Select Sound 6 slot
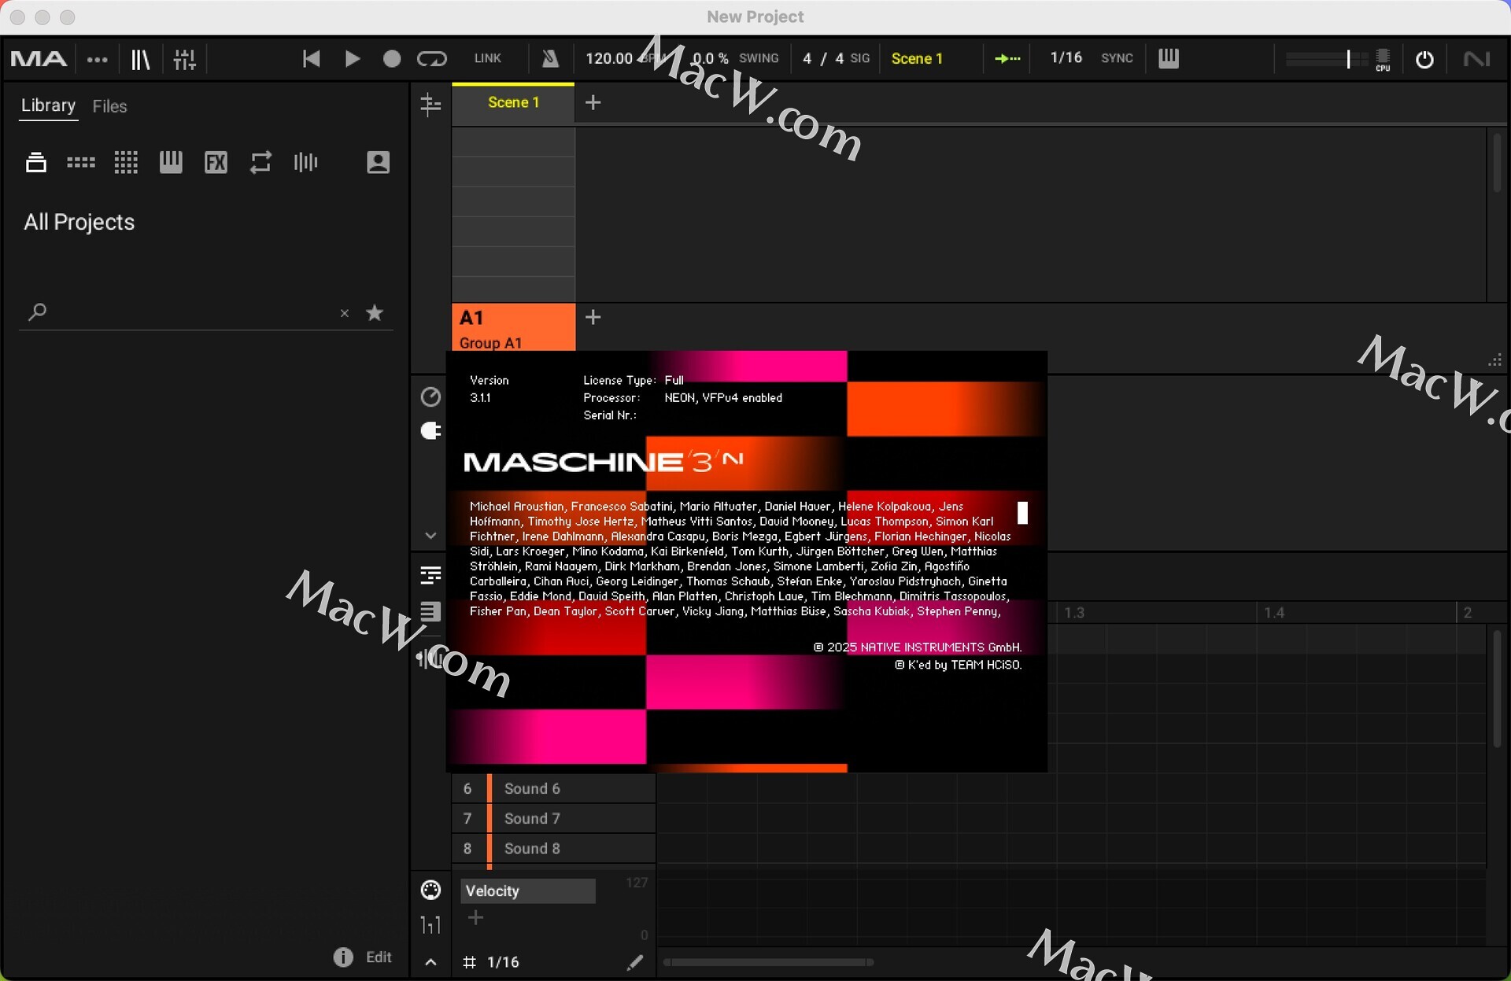This screenshot has height=981, width=1511. tap(554, 788)
